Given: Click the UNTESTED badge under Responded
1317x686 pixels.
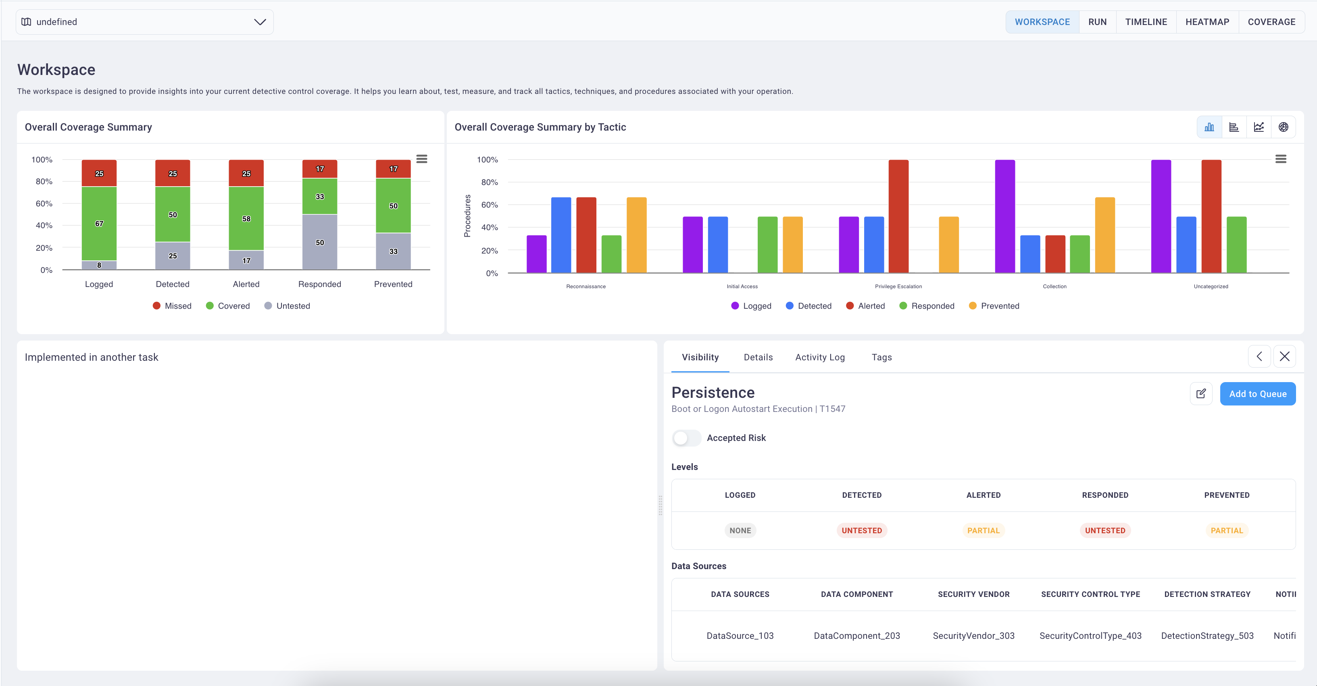Looking at the screenshot, I should 1105,530.
